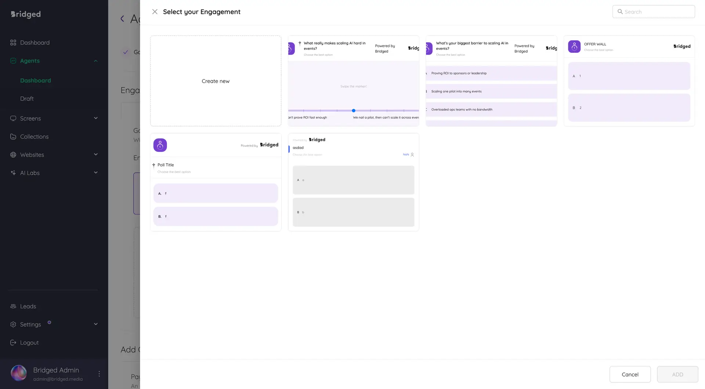Collapse the Agents section chevron

point(95,60)
